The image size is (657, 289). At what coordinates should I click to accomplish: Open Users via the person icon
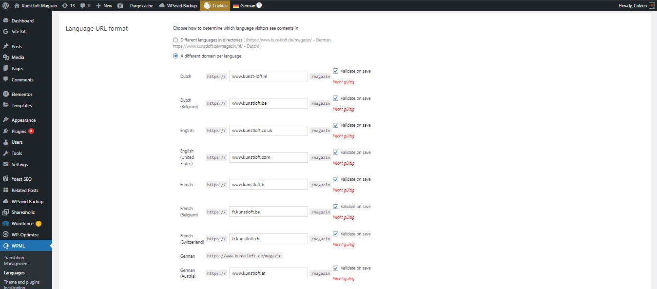point(6,142)
